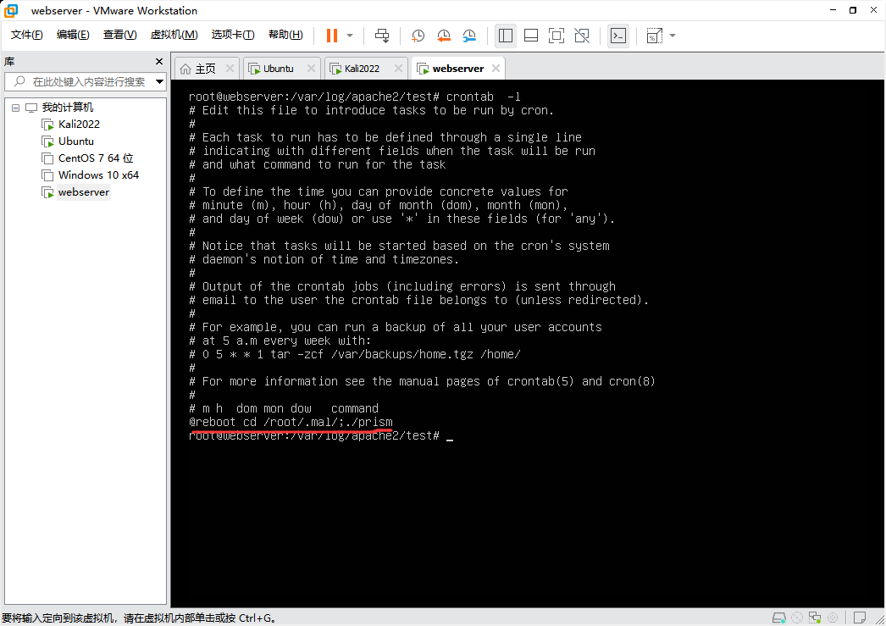886x626 pixels.
Task: Click inside the webserver terminal console
Action: tap(528, 344)
